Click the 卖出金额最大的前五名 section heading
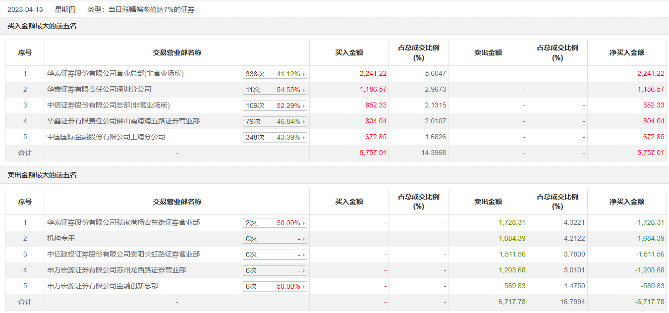This screenshot has height=313, width=669. (42, 175)
